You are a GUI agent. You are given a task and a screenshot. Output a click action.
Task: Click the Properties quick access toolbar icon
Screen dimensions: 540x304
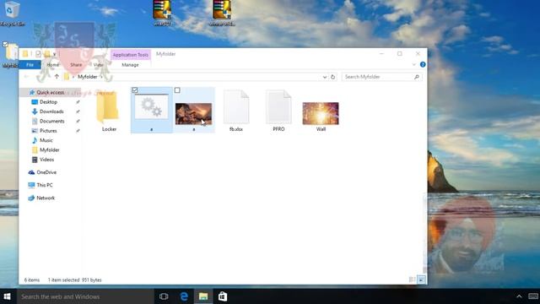38,54
